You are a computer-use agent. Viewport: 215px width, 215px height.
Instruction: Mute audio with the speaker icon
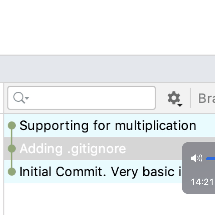coord(196,158)
